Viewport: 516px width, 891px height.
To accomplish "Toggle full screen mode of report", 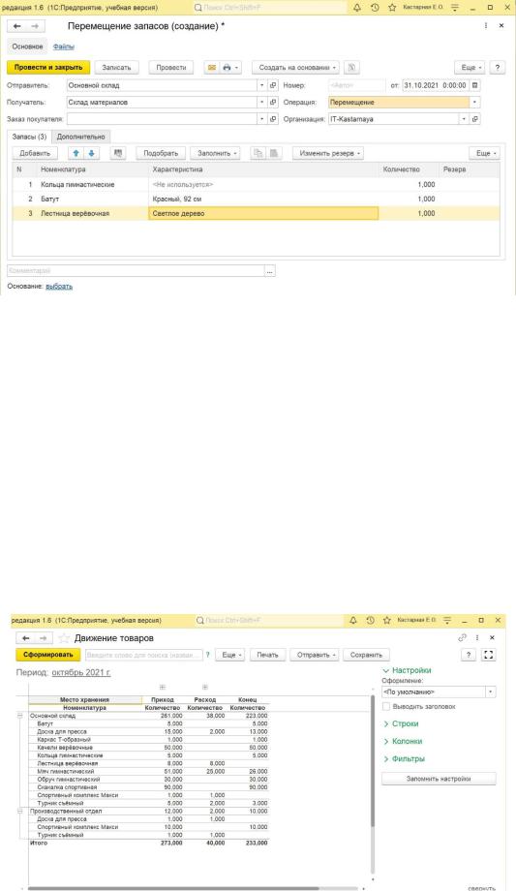I will click(x=488, y=655).
